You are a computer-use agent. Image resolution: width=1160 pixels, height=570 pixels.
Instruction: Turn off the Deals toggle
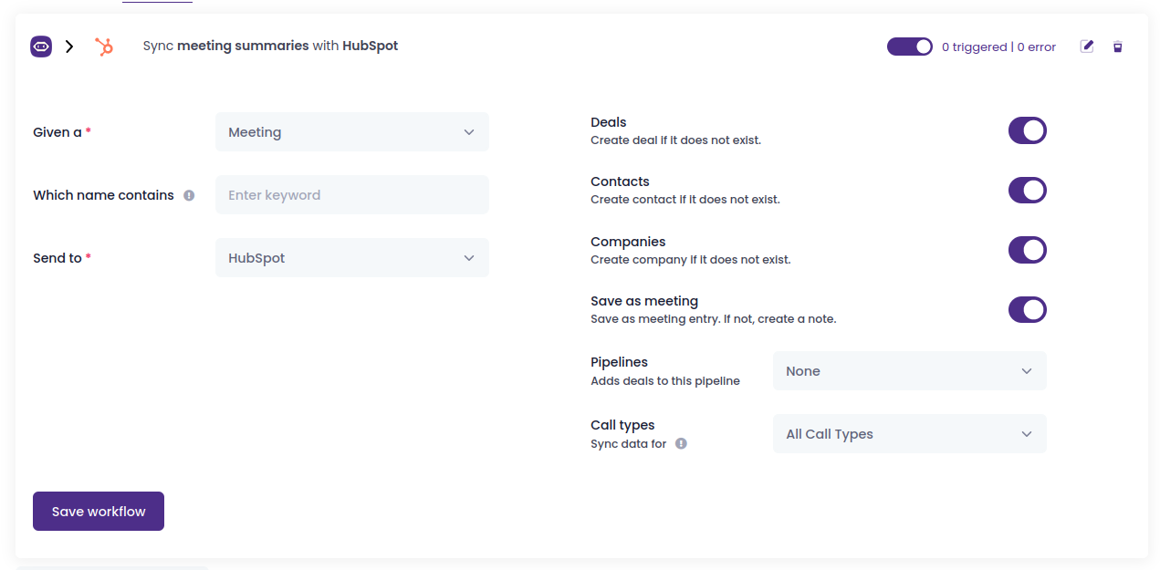pos(1027,130)
